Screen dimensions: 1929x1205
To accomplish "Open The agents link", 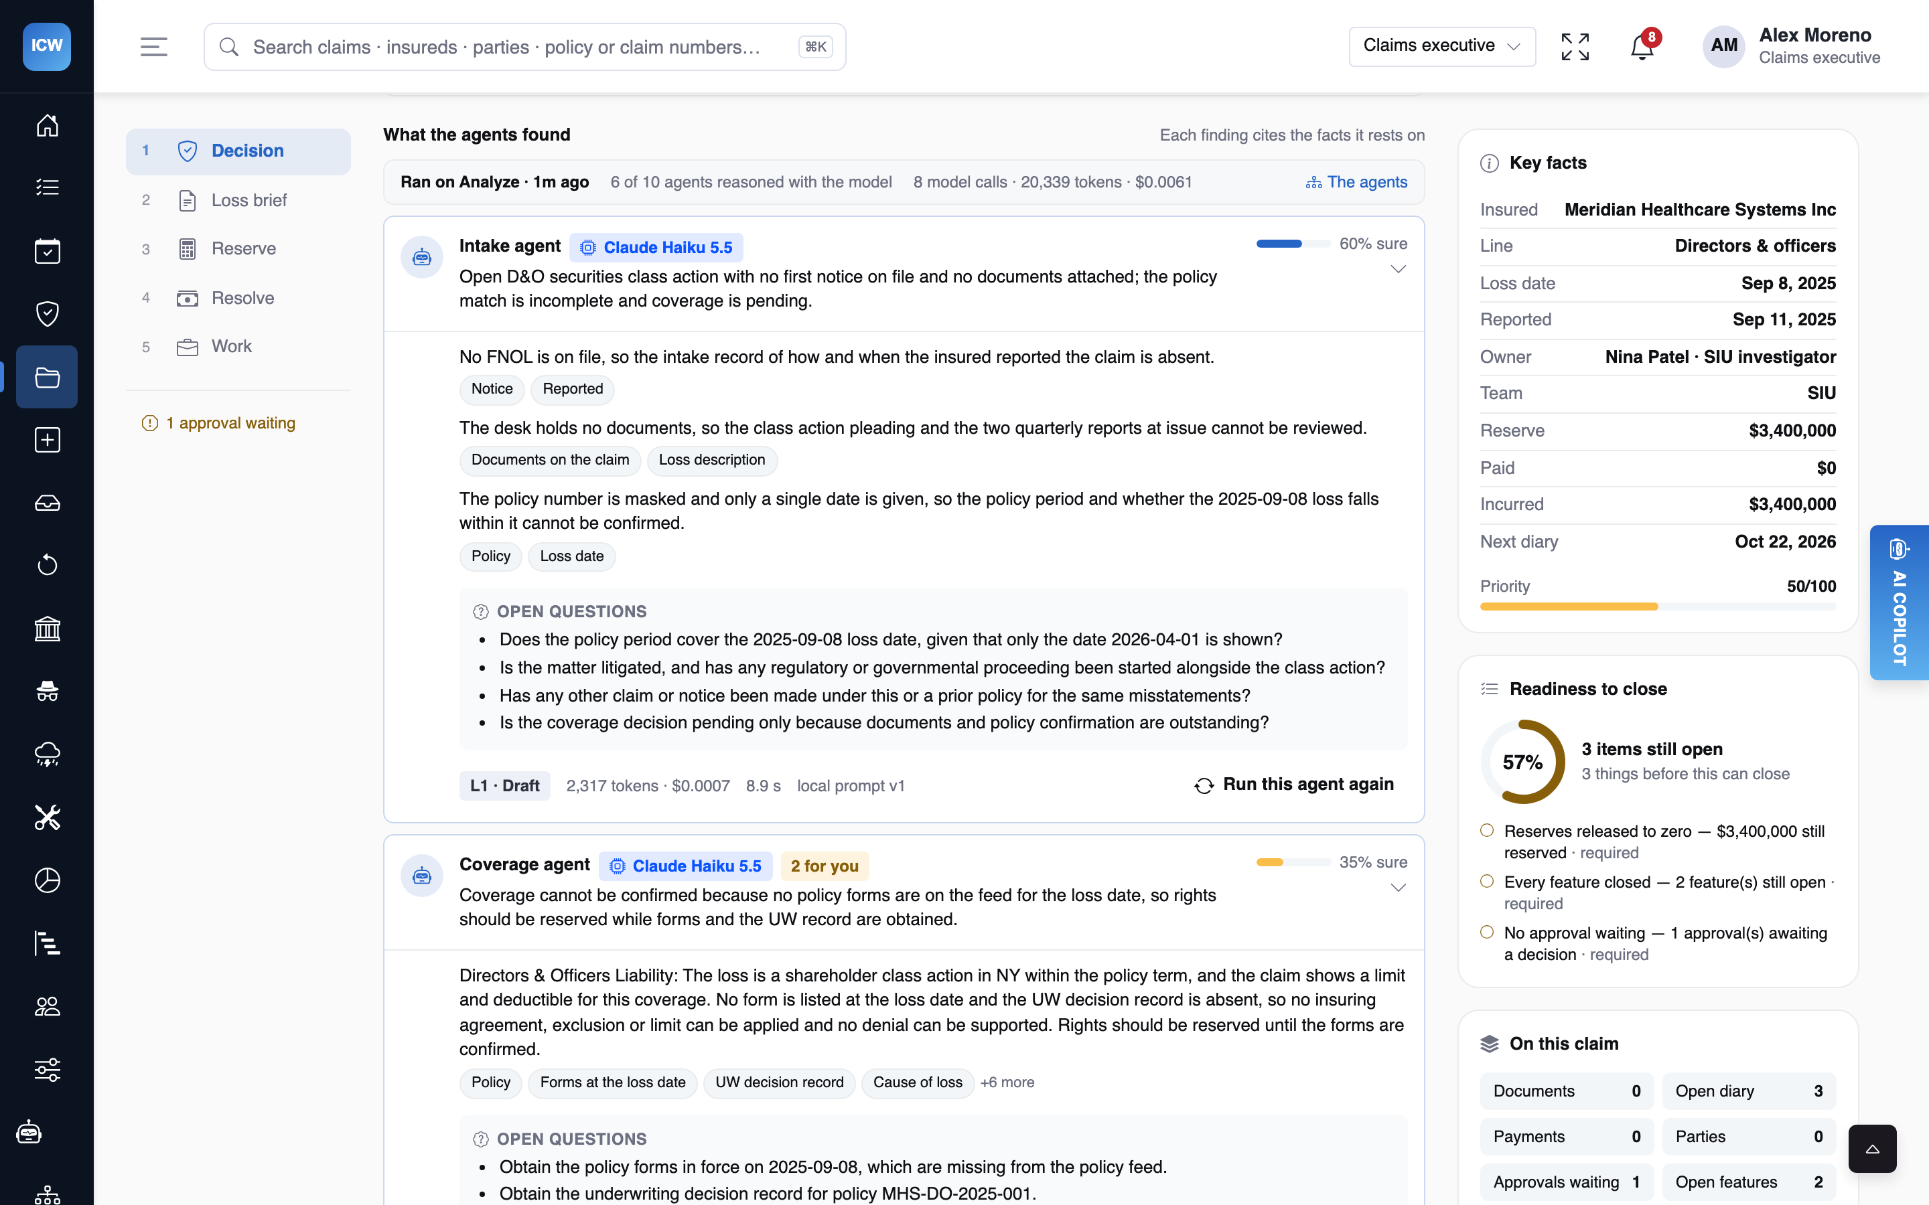I will pyautogui.click(x=1357, y=183).
